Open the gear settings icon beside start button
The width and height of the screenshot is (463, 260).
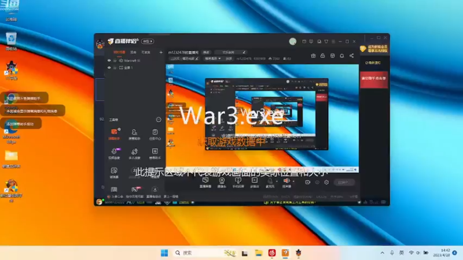326,182
